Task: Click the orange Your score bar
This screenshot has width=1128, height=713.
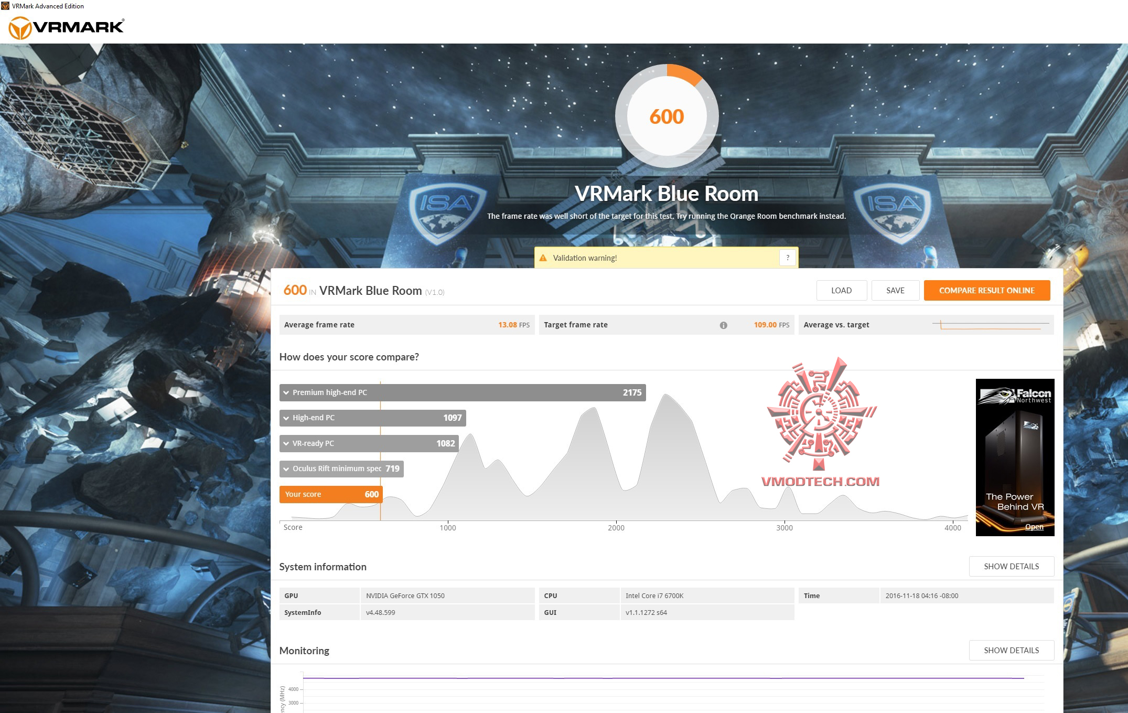Action: pos(330,494)
